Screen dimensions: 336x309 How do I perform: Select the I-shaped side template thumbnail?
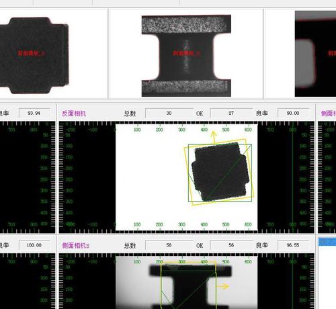click(x=186, y=56)
